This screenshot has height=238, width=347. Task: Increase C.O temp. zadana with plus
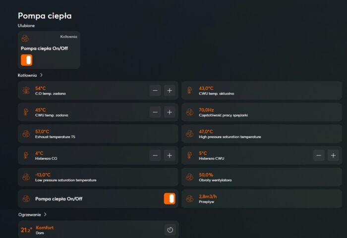170,91
